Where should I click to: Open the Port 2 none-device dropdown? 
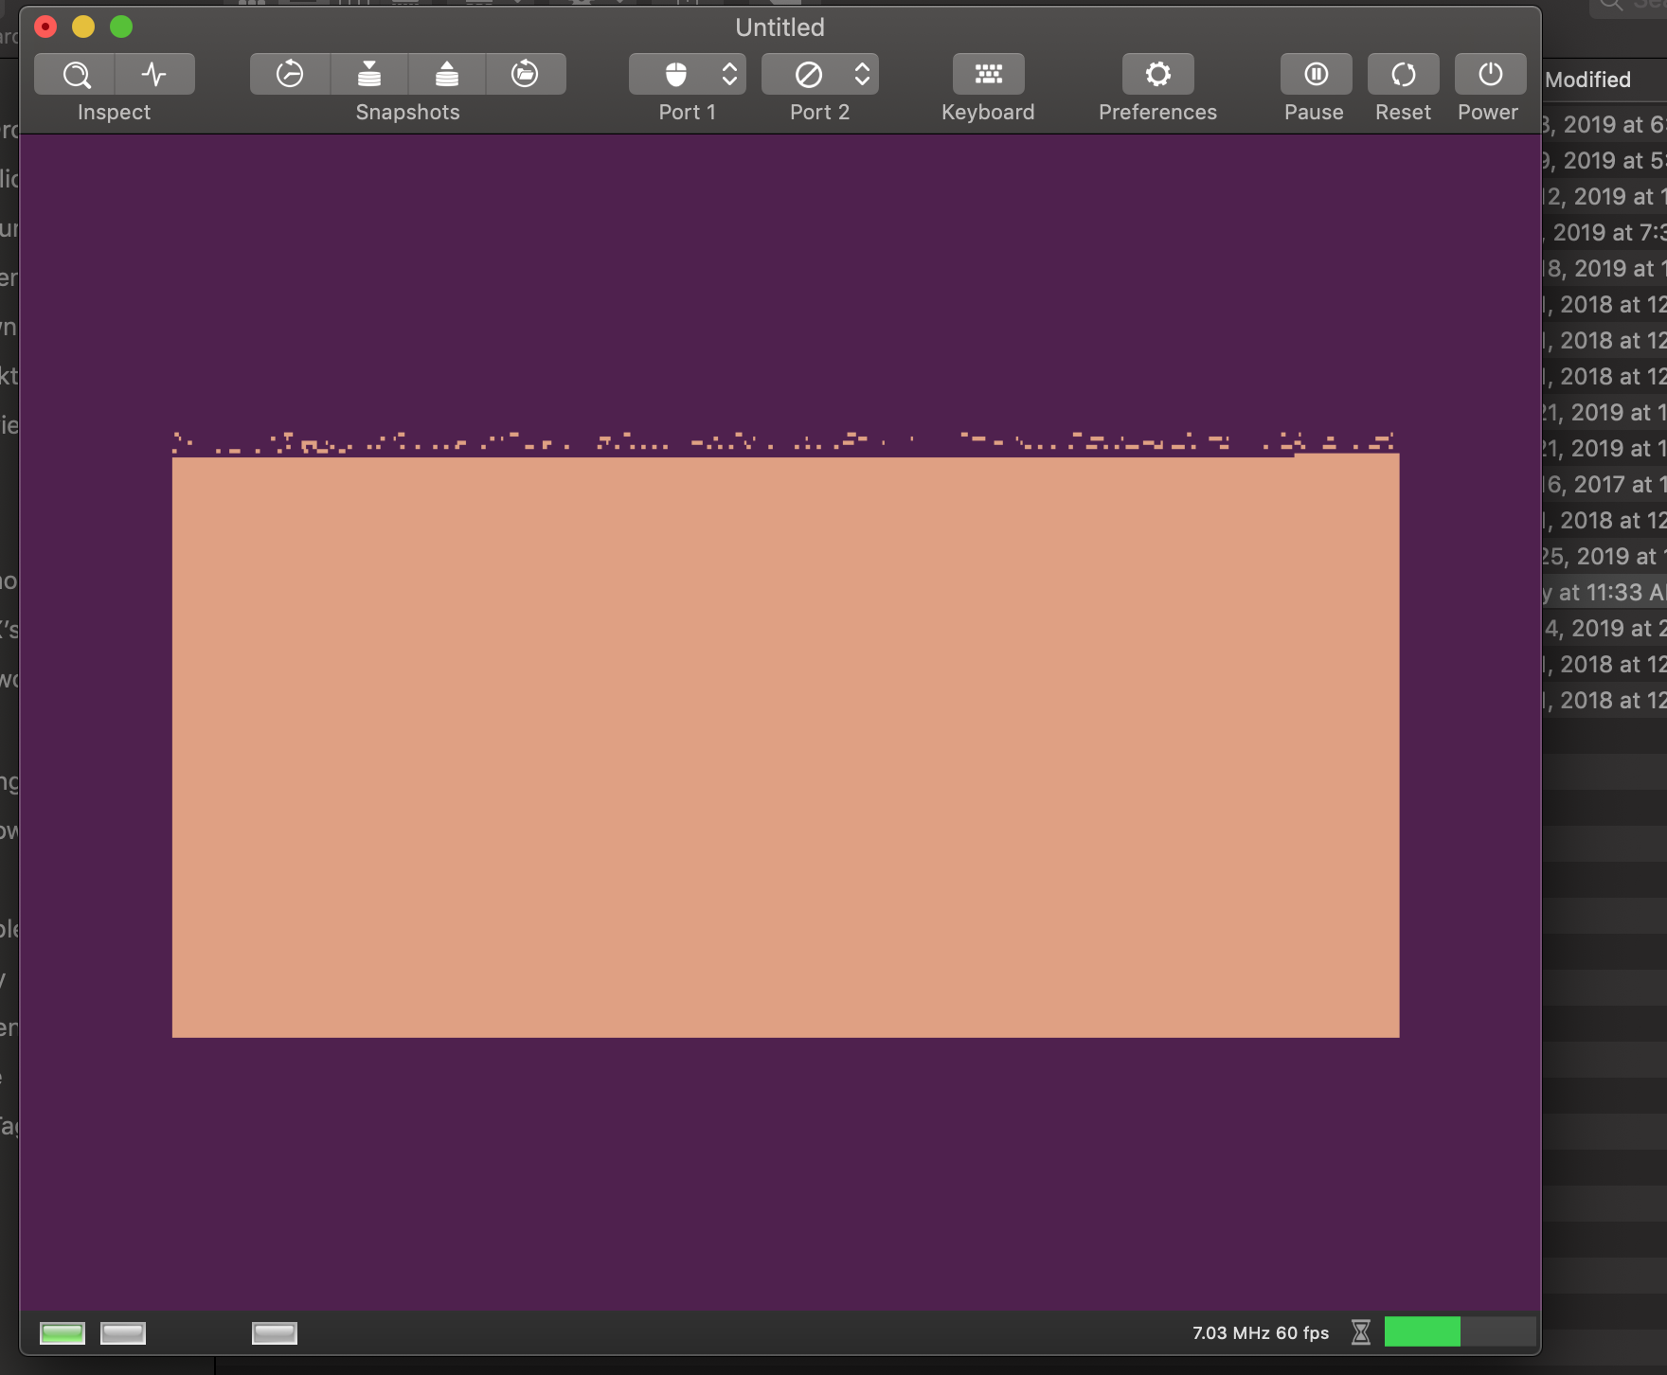(820, 74)
